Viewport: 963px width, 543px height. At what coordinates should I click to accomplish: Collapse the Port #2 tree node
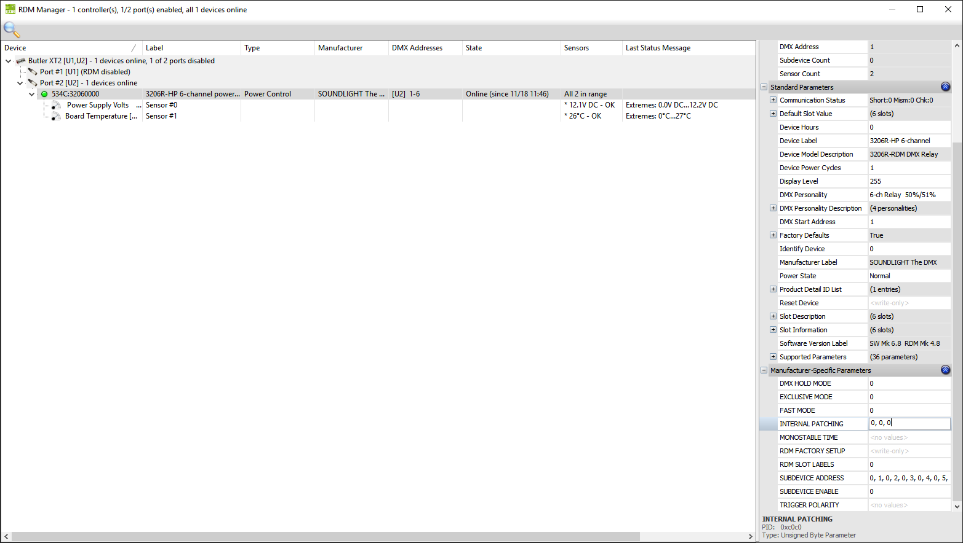pos(20,83)
